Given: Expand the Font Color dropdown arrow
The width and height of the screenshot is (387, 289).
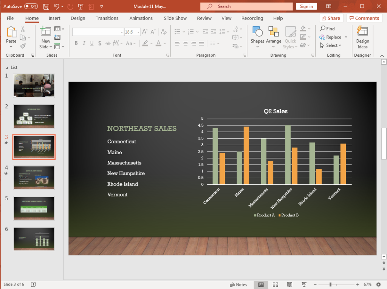Looking at the screenshot, I should [x=164, y=43].
